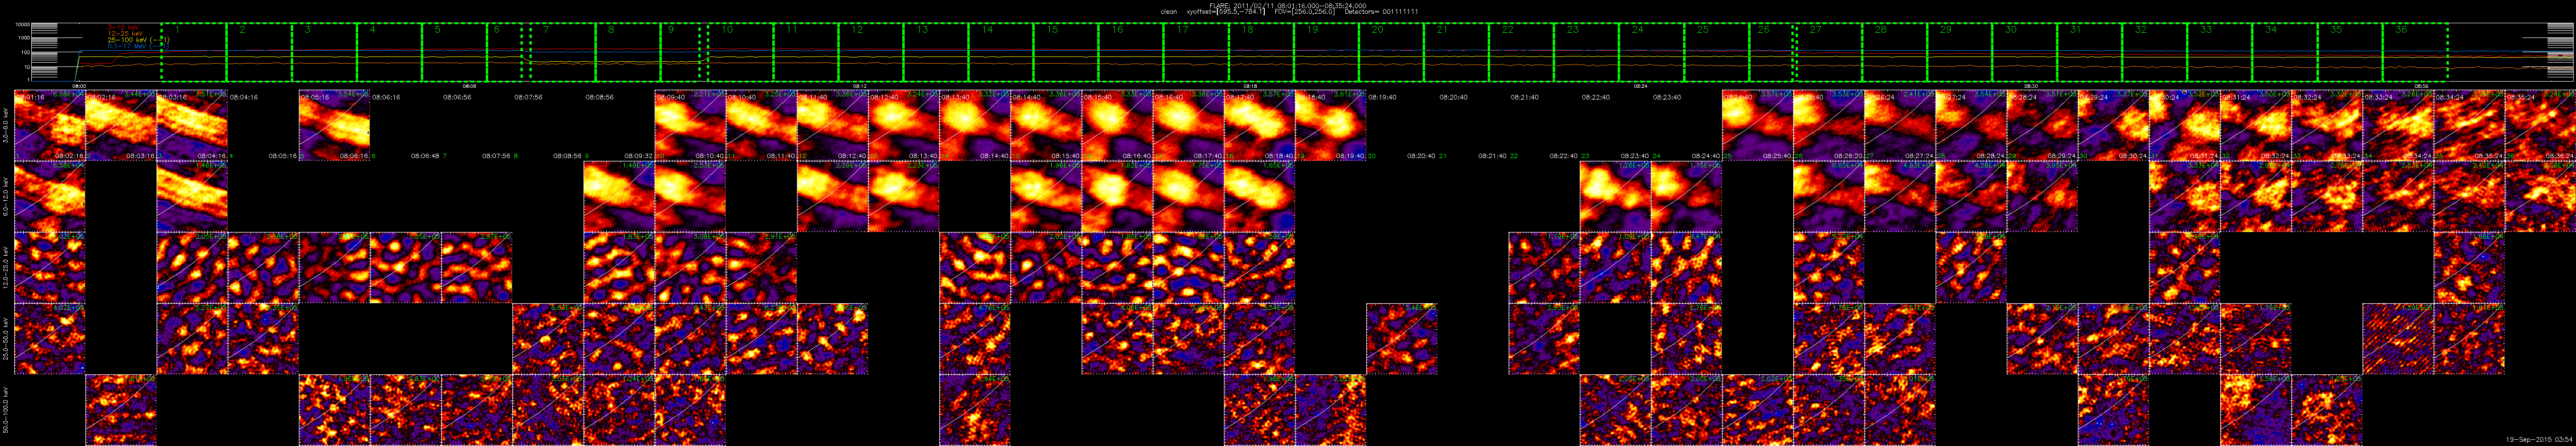
Task: Click the yellow 25-100 keV legend label
Action: click(x=138, y=40)
